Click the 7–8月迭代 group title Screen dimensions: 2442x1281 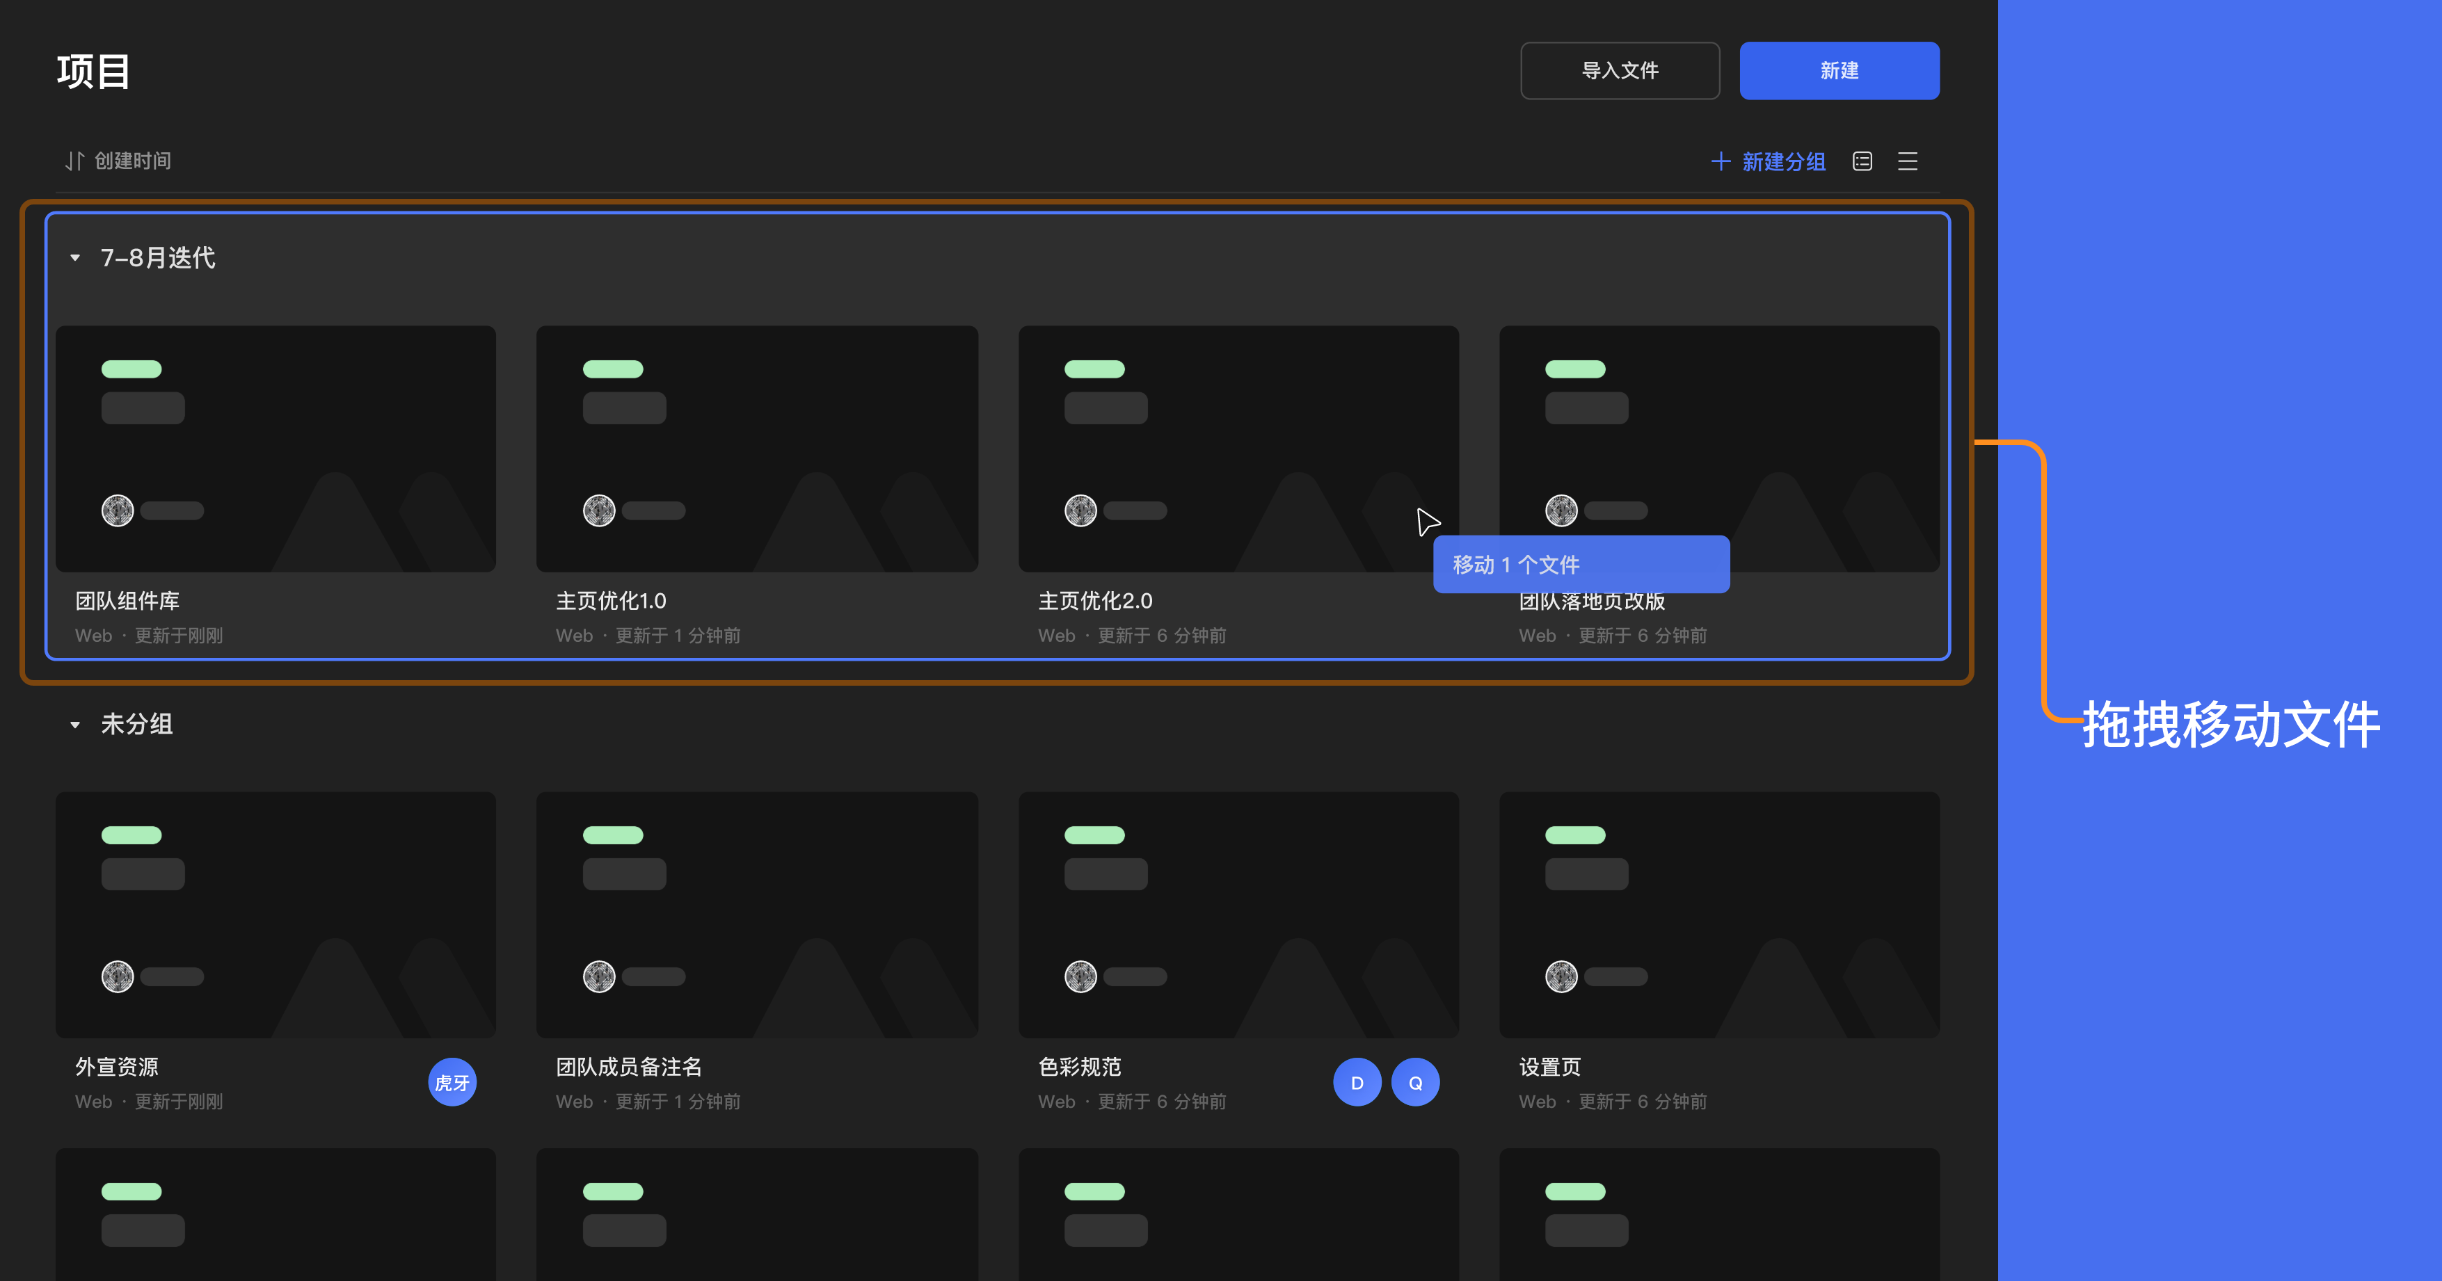(x=159, y=258)
